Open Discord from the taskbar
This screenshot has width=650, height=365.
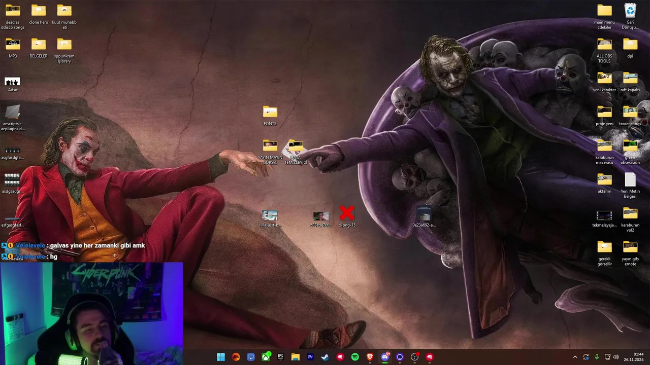[385, 357]
